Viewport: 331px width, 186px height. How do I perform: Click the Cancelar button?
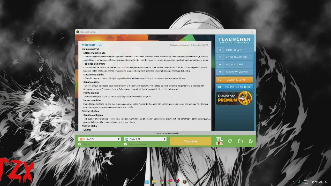tap(191, 141)
